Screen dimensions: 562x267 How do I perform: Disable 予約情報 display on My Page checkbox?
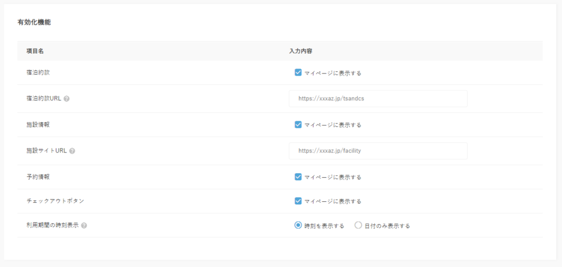[298, 177]
